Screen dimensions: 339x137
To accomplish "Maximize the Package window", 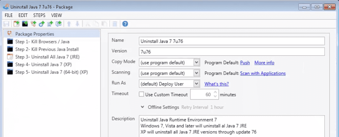I will (x=317, y=7).
